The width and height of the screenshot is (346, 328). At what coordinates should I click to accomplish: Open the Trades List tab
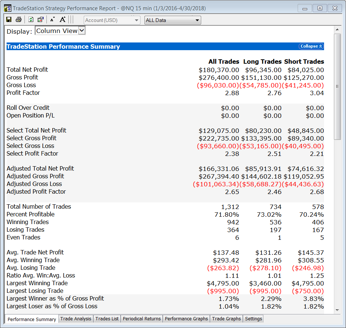tap(107, 319)
